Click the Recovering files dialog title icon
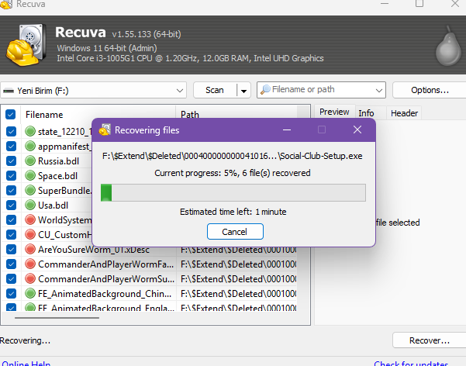Screen dimensions: 466x366 point(105,129)
